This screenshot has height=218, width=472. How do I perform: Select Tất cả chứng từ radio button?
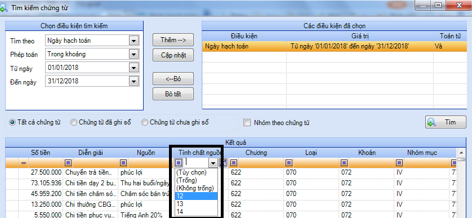(x=12, y=123)
